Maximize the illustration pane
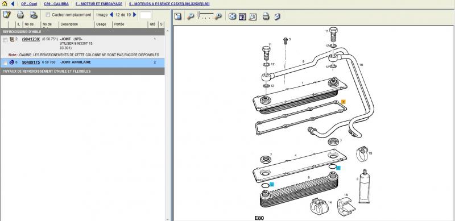 (x=178, y=16)
